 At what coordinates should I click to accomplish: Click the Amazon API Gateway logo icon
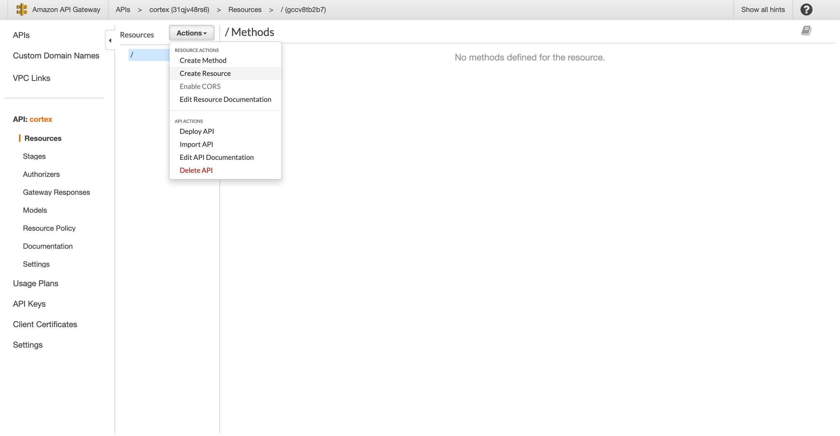pos(22,9)
